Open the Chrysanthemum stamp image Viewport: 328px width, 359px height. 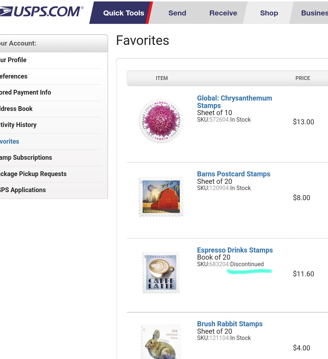(161, 121)
